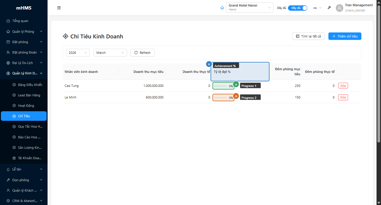This screenshot has width=381, height=205.
Task: Click the gear icon next to Chỉ Tiêu
Action: (14, 116)
